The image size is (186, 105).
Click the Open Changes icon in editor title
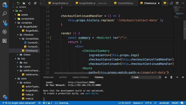[171, 3]
